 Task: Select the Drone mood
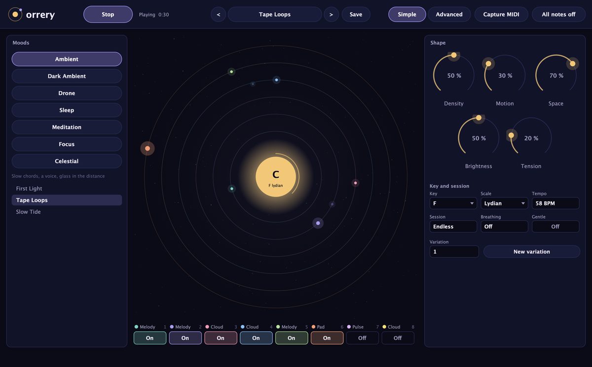(x=67, y=93)
